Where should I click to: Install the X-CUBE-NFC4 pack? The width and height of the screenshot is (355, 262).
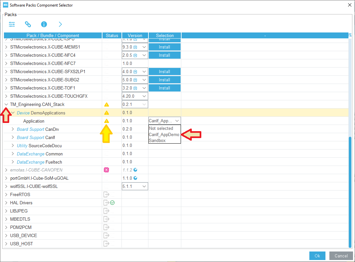click(x=165, y=55)
